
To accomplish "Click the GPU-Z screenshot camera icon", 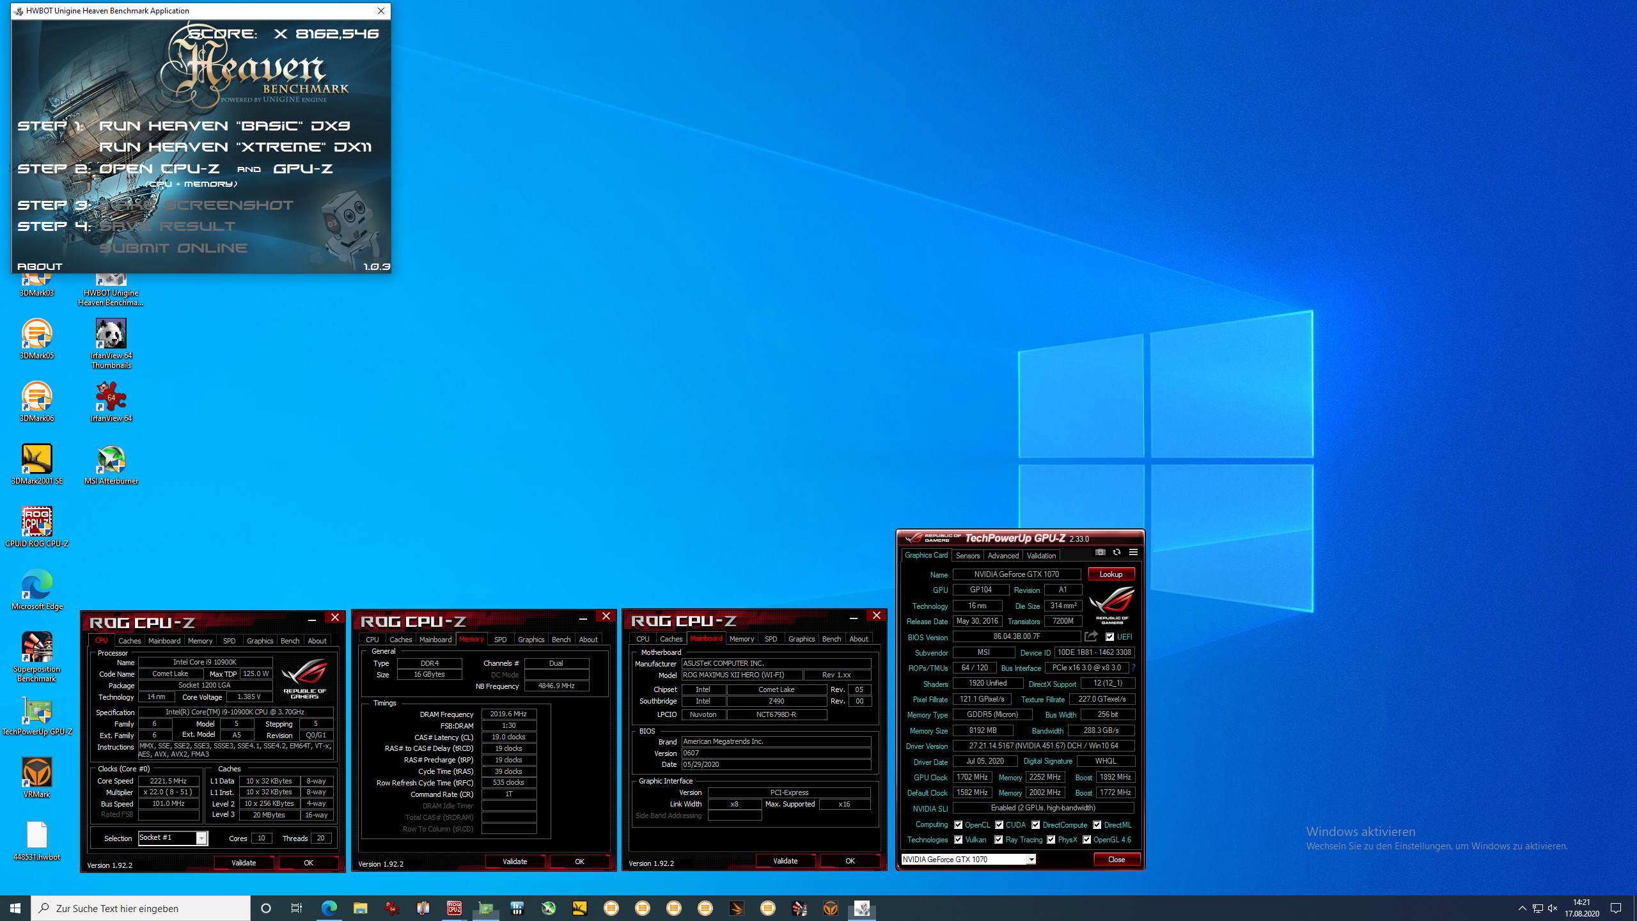I will (1100, 553).
